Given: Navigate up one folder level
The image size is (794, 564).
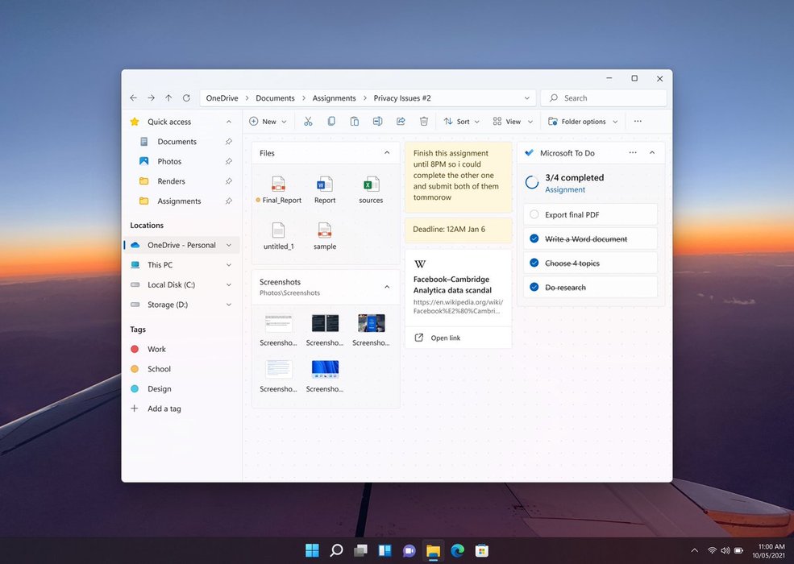Looking at the screenshot, I should (168, 98).
